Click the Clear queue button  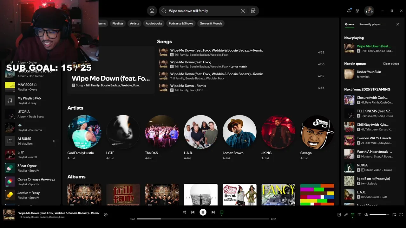[391, 64]
